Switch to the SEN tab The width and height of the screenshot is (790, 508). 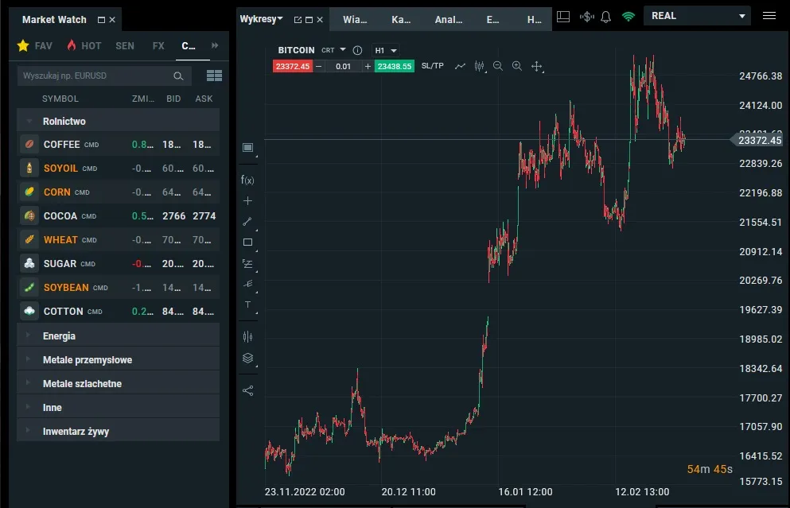click(x=124, y=46)
